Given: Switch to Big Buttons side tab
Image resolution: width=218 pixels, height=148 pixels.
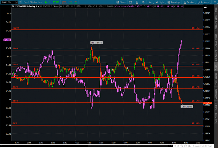Looking at the screenshot, I should pyautogui.click(x=216, y=55).
